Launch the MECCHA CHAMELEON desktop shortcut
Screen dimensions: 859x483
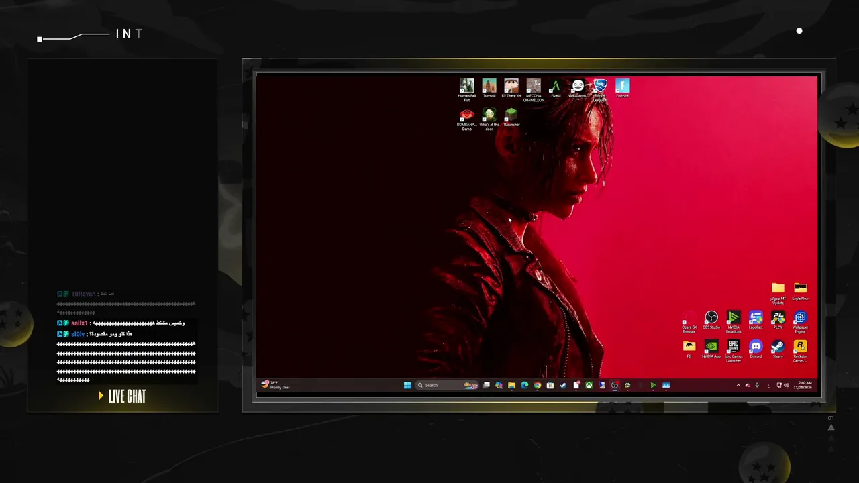pyautogui.click(x=534, y=90)
